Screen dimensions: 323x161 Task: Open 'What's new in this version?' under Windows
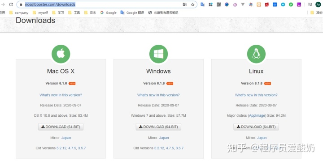point(158,95)
